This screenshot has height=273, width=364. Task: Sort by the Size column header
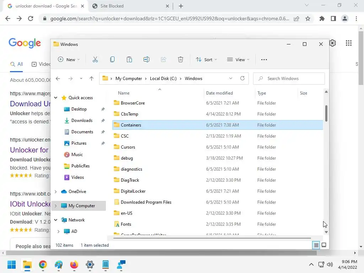point(304,93)
